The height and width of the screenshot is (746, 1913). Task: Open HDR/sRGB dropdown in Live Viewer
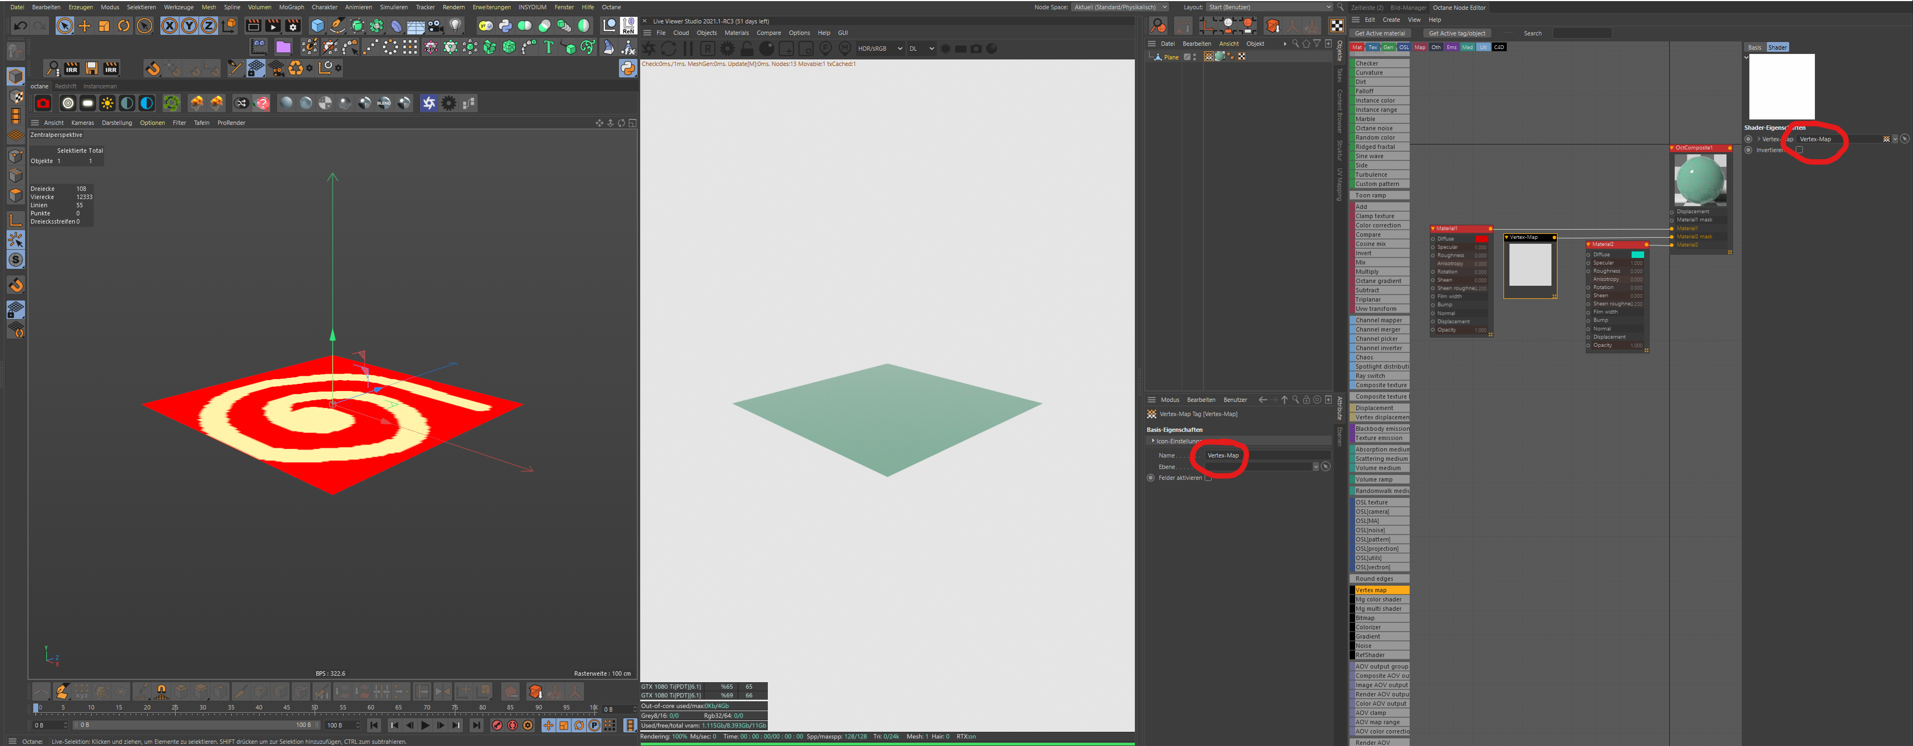(x=879, y=49)
